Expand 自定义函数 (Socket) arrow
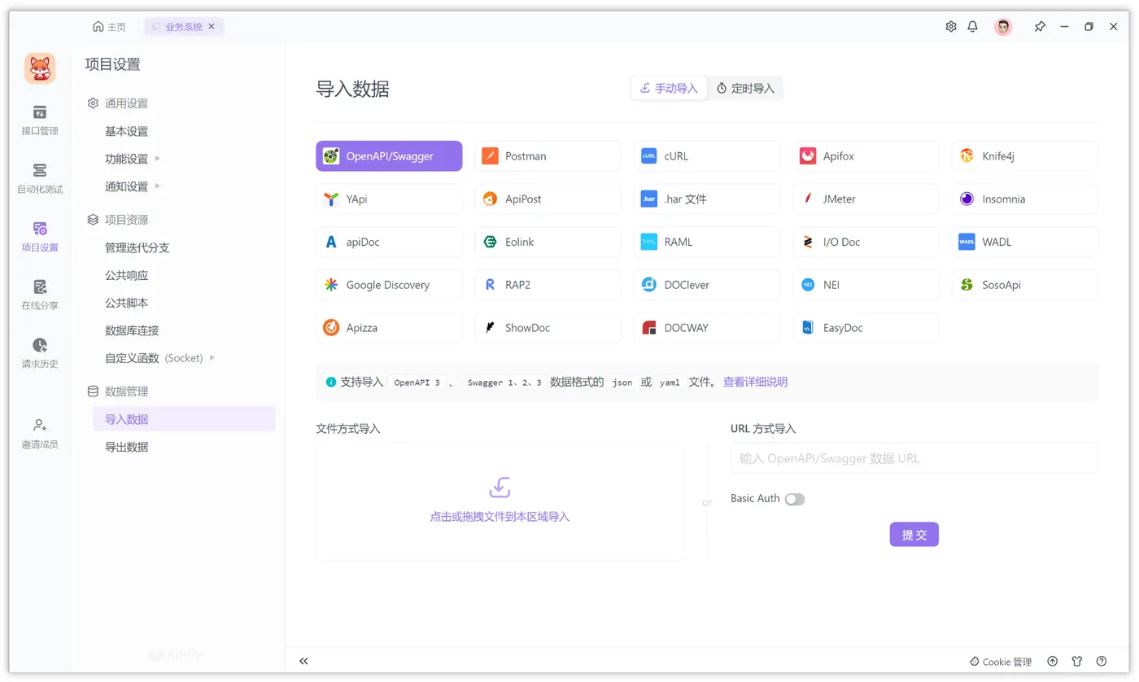The height and width of the screenshot is (682, 1139). click(212, 358)
